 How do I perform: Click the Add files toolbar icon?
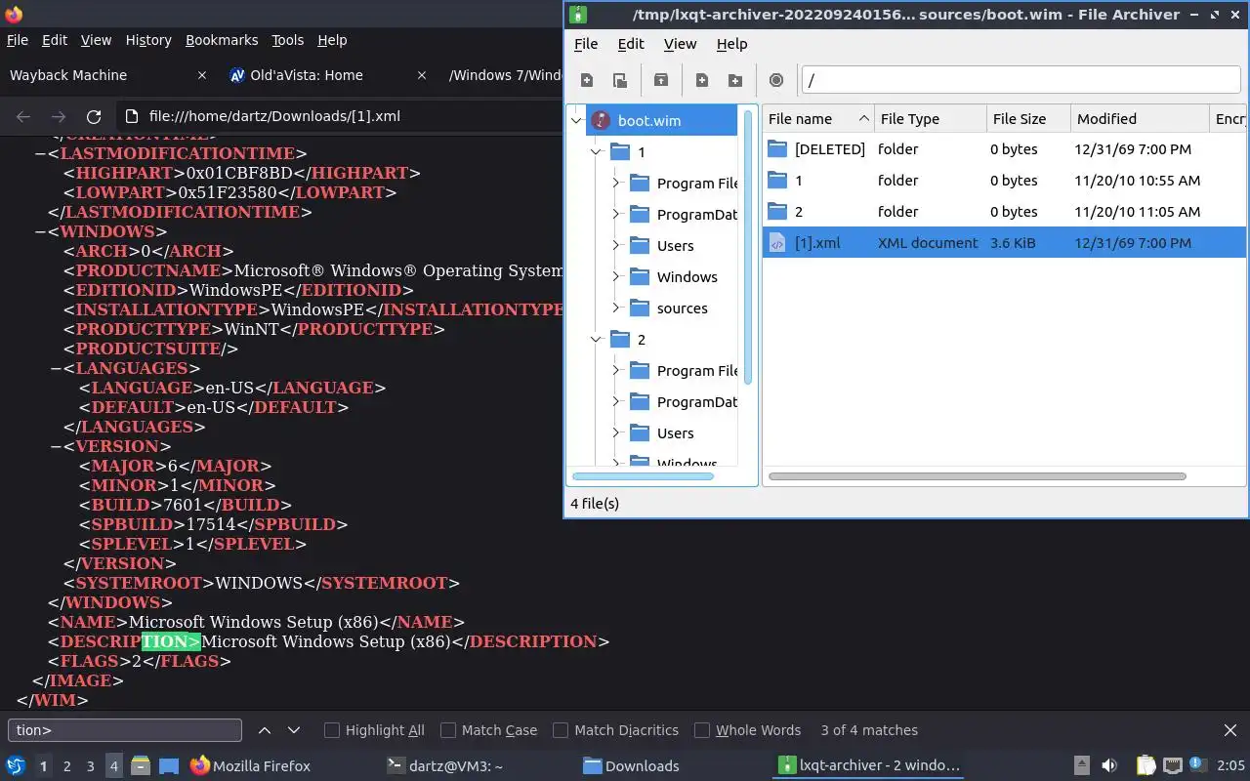click(702, 80)
